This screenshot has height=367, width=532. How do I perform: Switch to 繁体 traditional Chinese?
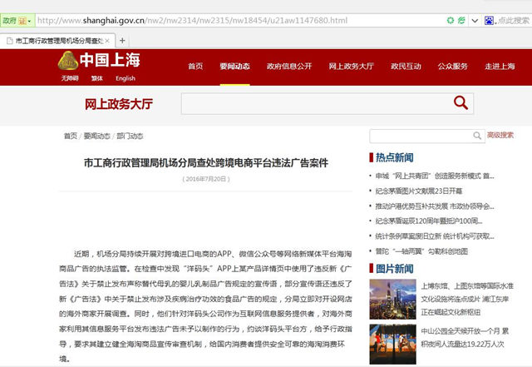coord(96,78)
